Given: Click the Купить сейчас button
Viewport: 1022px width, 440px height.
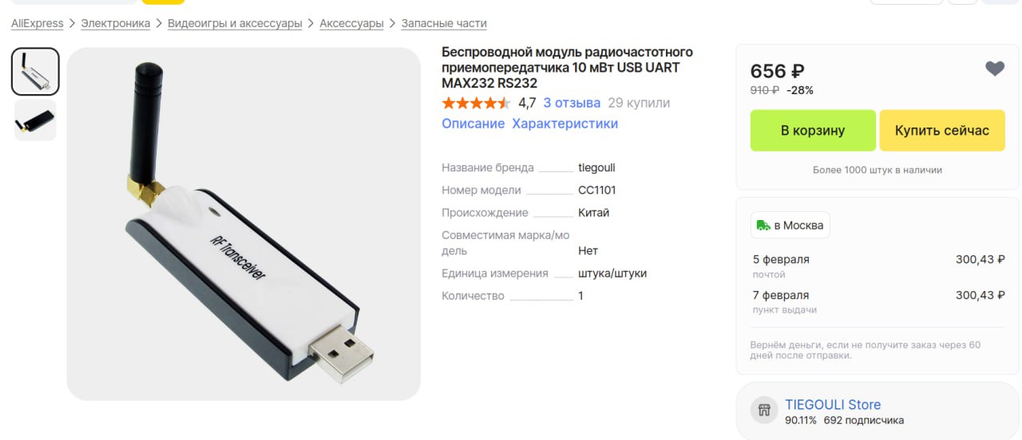Looking at the screenshot, I should (942, 131).
